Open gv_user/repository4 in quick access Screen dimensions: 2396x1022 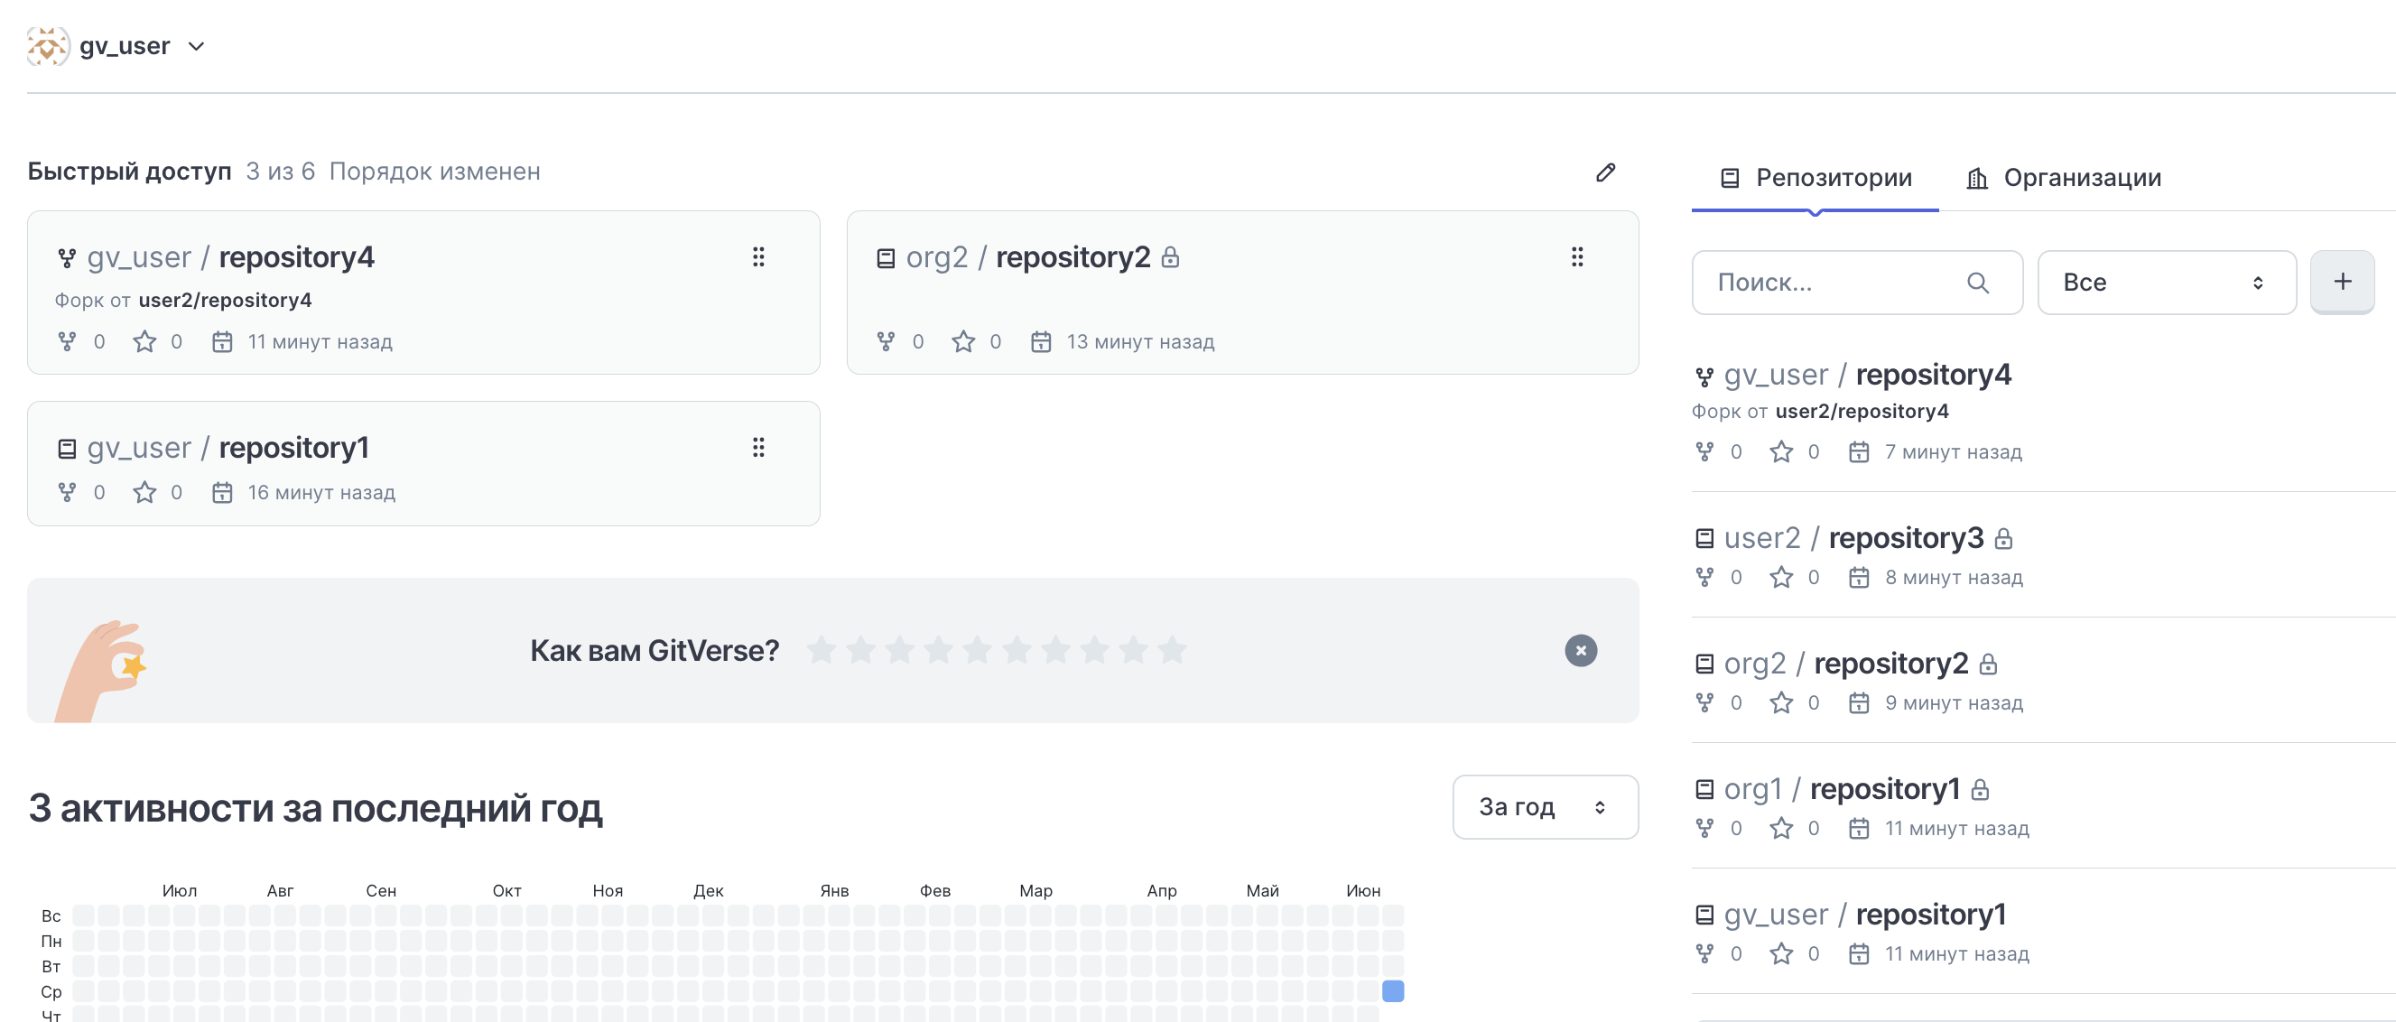231,256
